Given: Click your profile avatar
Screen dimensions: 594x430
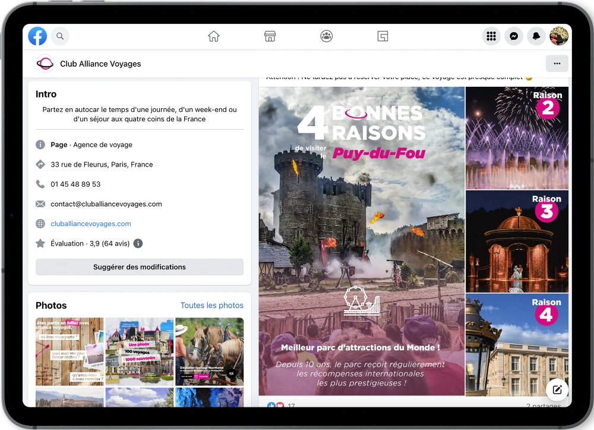Looking at the screenshot, I should [x=558, y=36].
